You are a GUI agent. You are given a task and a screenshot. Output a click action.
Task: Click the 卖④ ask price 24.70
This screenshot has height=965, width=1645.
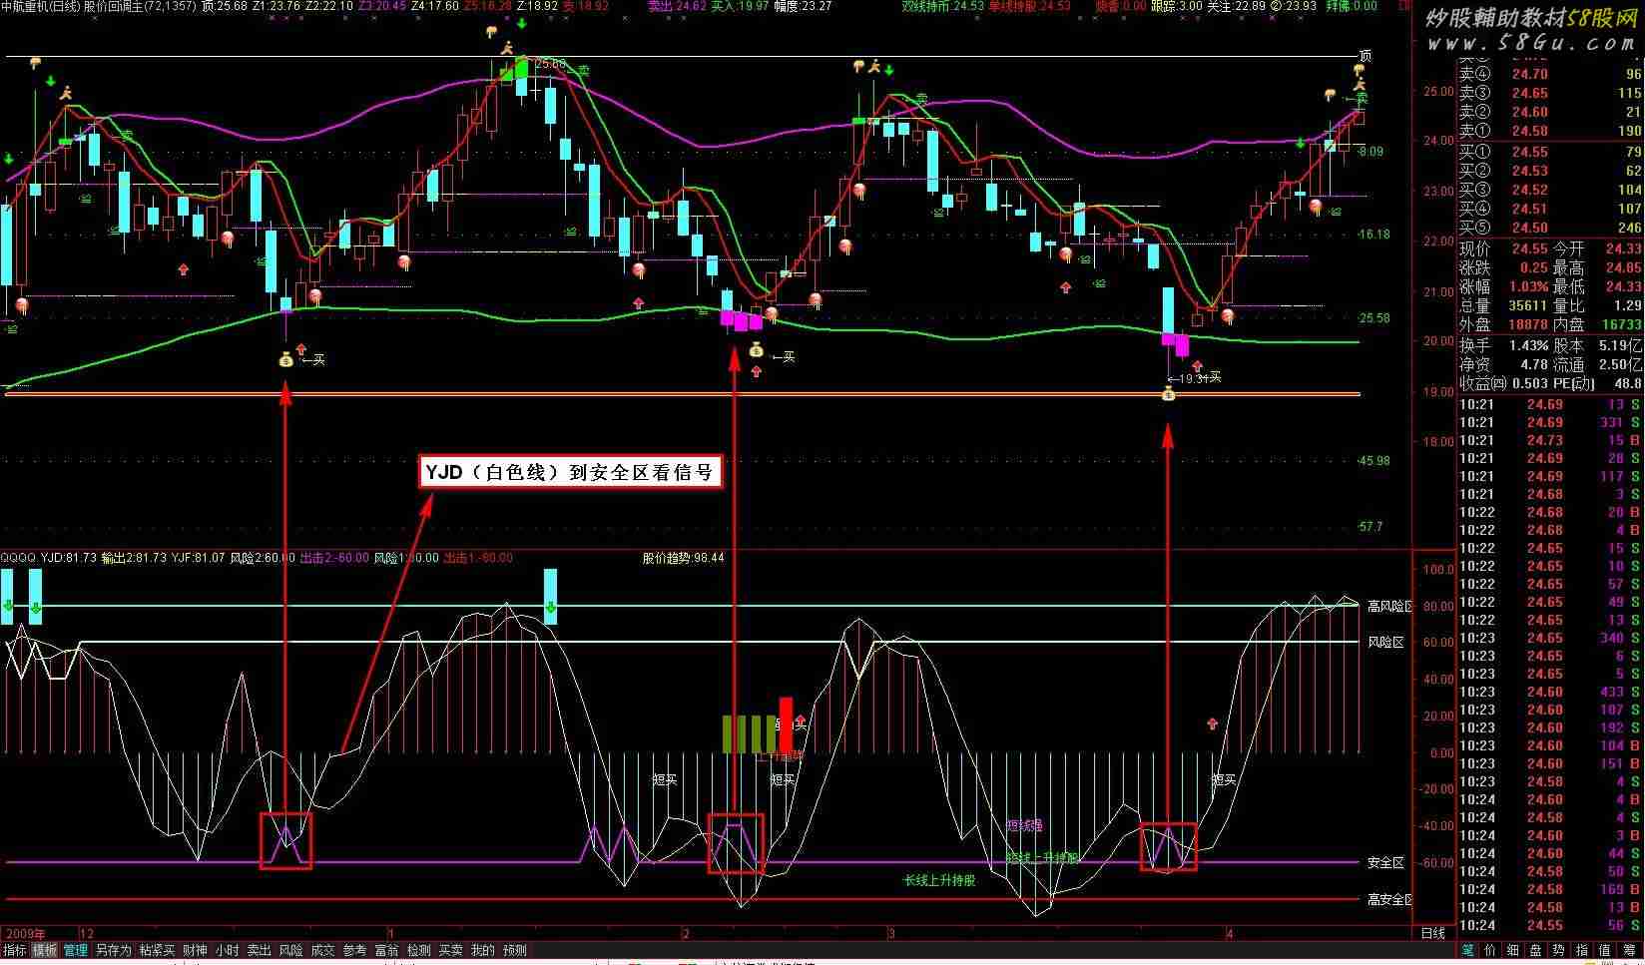(1530, 74)
